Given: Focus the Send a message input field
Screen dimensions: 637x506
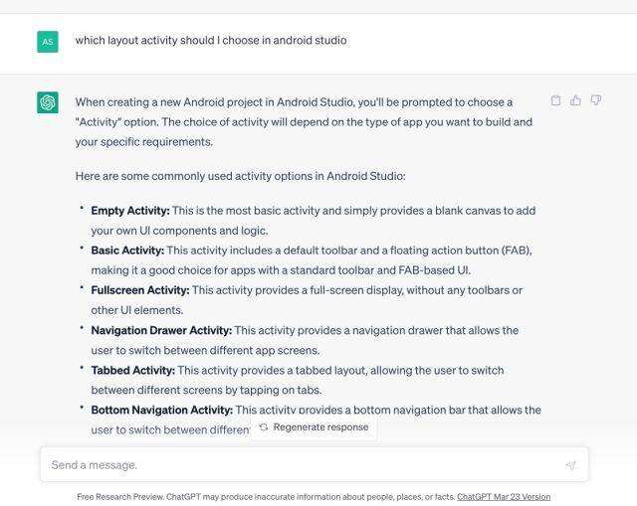Looking at the screenshot, I should click(299, 464).
